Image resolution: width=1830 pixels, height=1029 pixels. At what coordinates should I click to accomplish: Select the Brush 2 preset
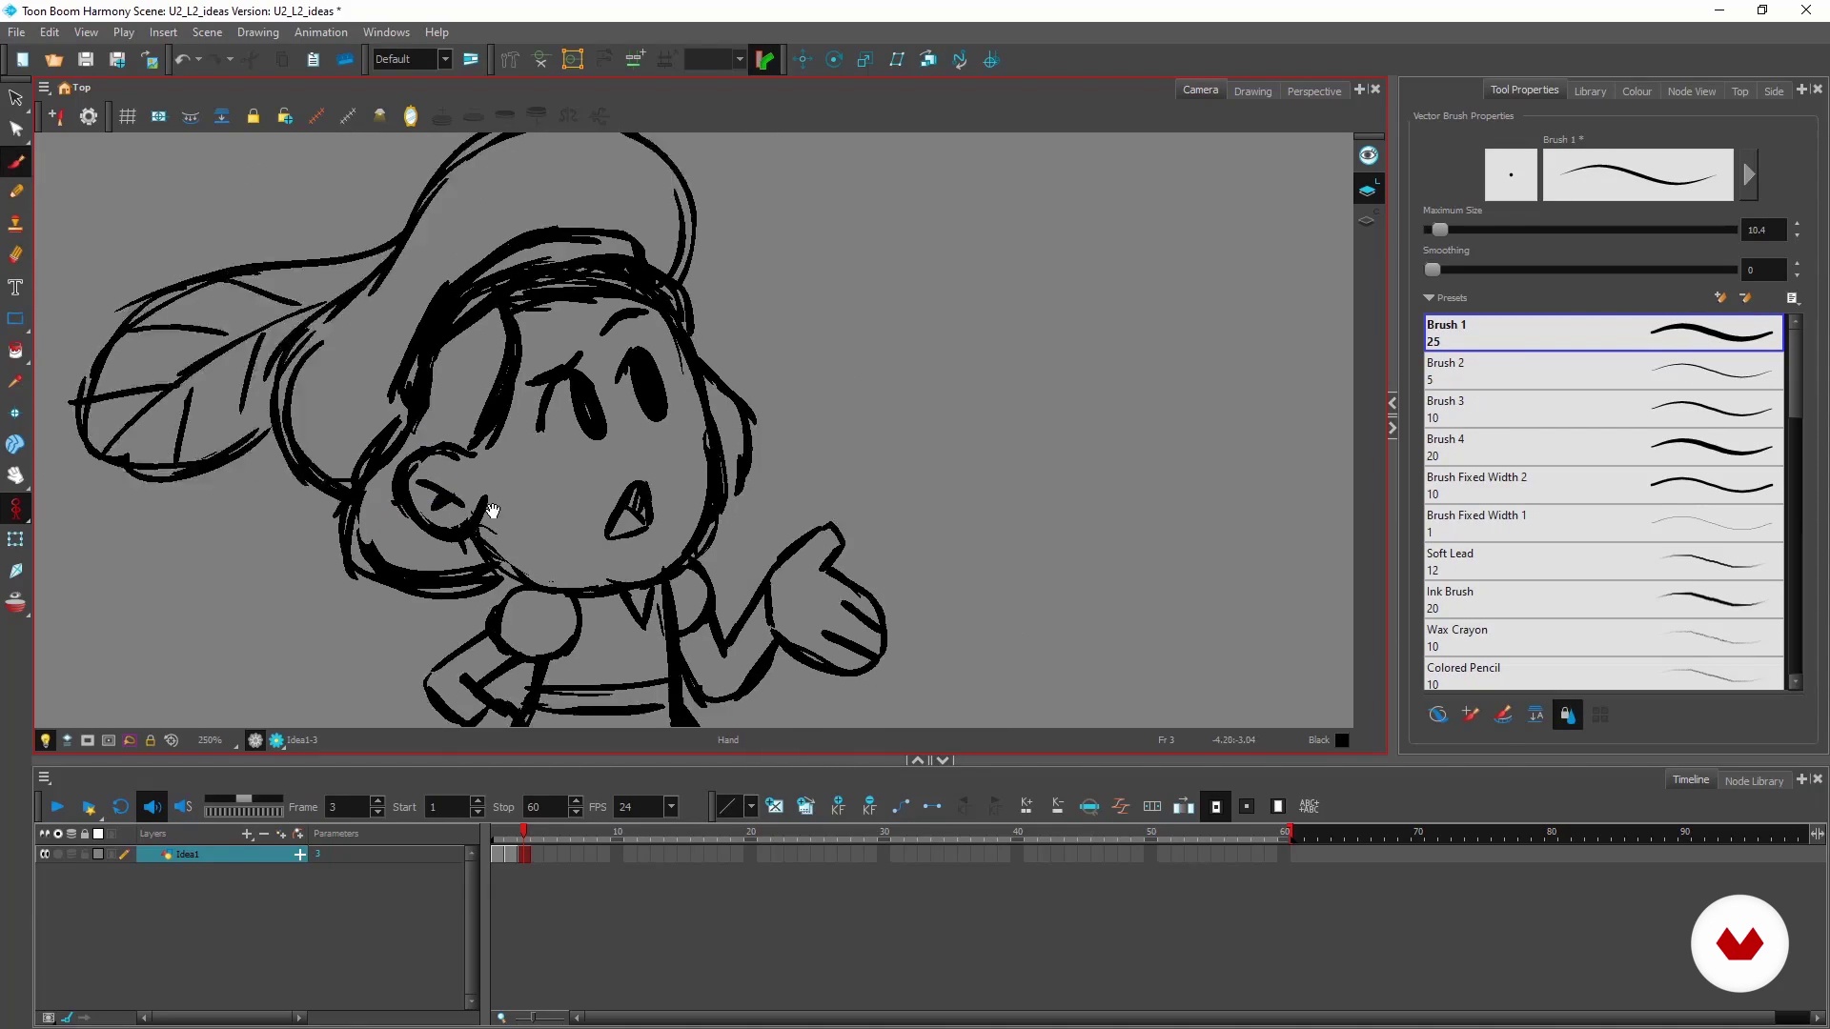pyautogui.click(x=1603, y=372)
